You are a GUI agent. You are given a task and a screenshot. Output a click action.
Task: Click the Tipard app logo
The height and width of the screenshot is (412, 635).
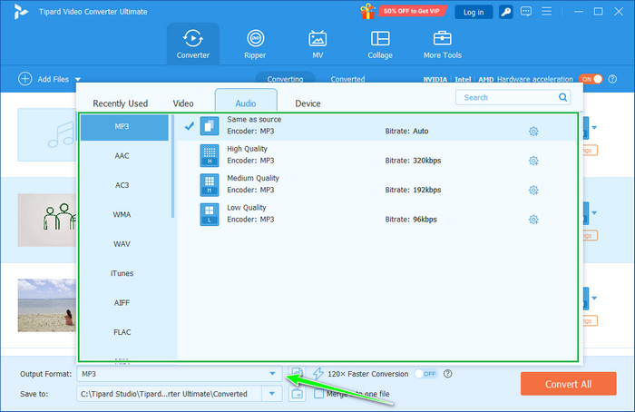tap(20, 11)
